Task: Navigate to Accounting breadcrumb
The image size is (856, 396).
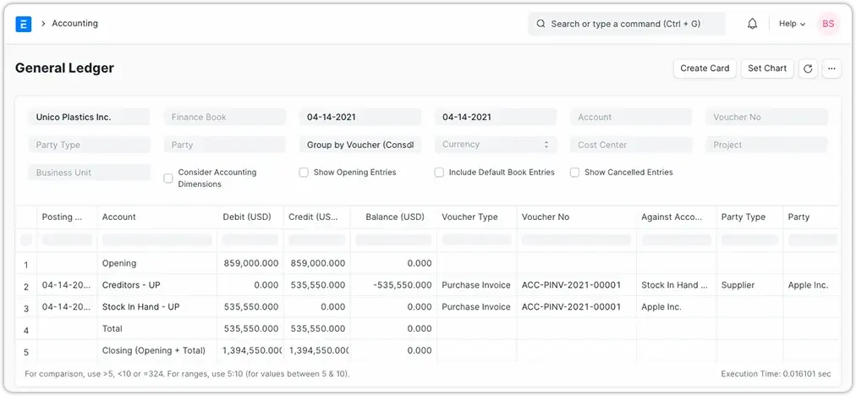Action: click(x=74, y=24)
